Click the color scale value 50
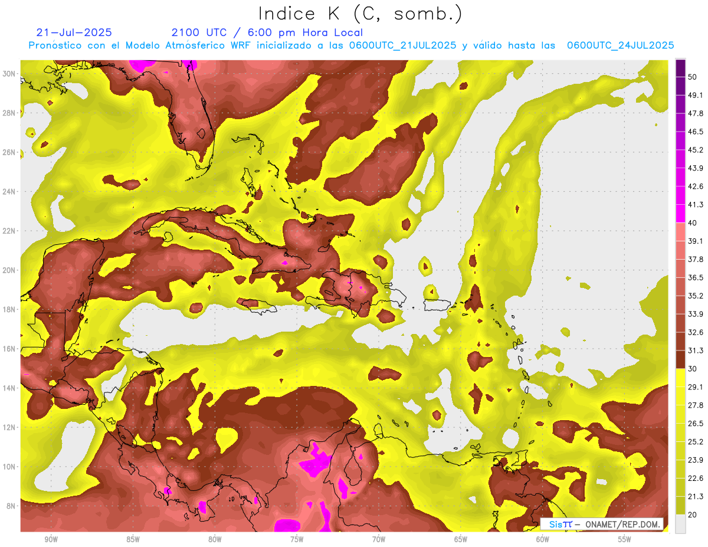The image size is (708, 547). (x=693, y=77)
